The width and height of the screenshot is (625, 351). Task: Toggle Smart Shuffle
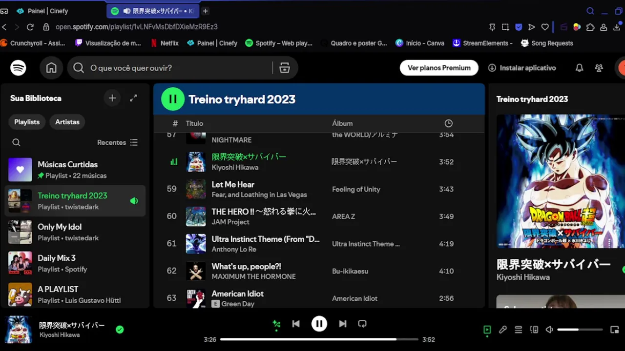pyautogui.click(x=276, y=324)
